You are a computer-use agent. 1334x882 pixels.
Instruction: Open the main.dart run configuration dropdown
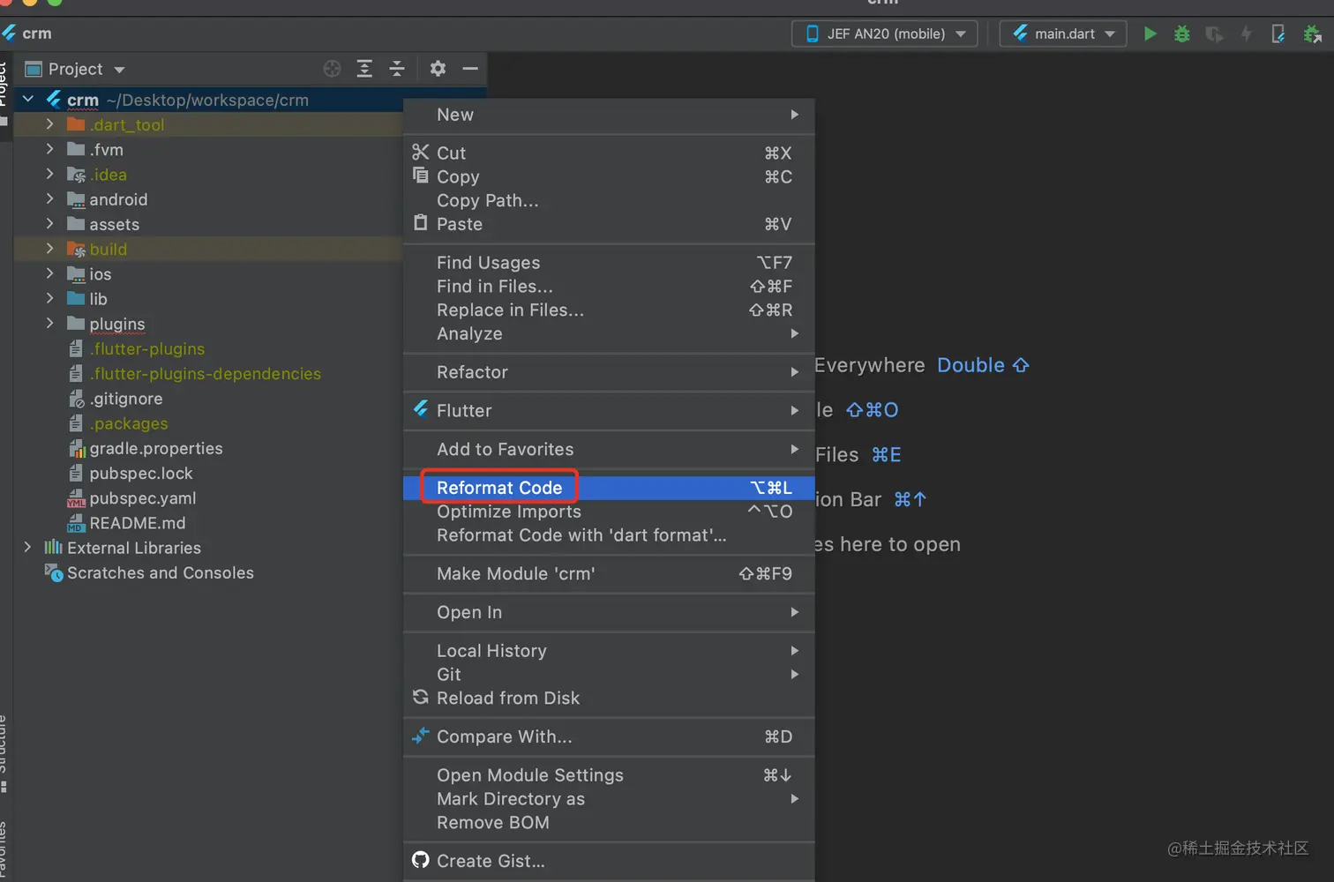[x=1063, y=34]
